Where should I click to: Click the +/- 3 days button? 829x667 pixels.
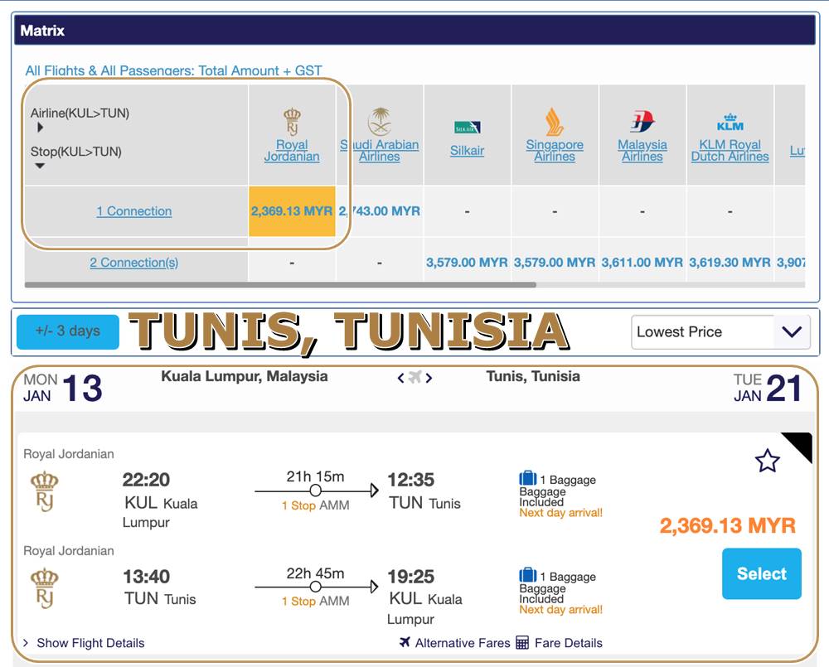click(68, 331)
